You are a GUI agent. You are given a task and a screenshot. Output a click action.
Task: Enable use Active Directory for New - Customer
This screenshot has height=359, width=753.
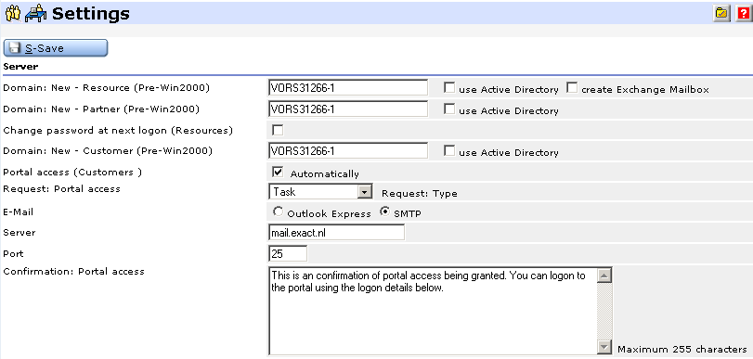click(x=449, y=151)
